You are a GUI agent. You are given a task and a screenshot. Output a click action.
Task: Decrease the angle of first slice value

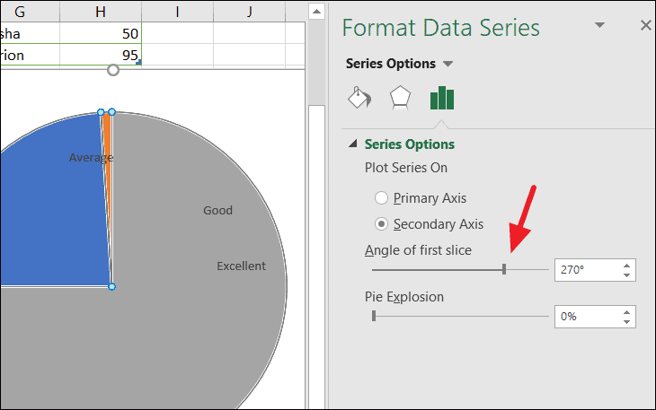626,275
